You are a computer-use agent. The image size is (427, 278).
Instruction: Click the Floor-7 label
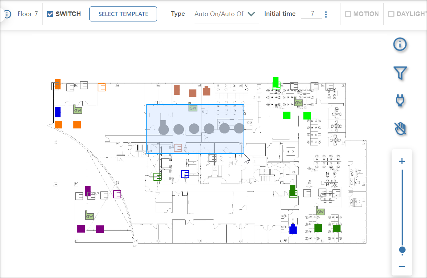pos(28,14)
